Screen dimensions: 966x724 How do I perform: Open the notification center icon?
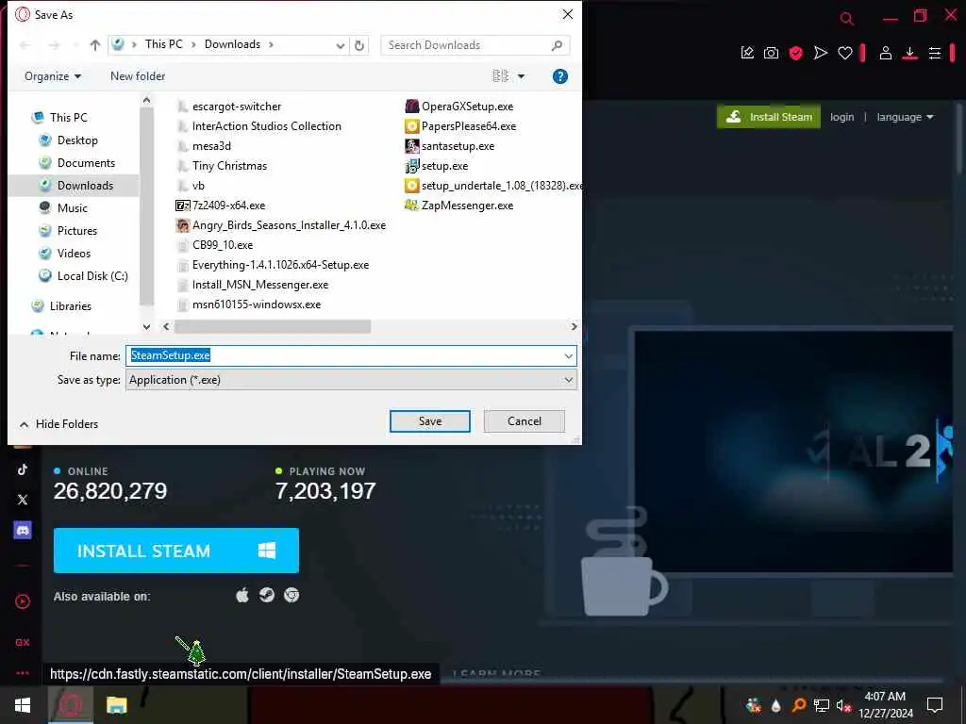click(935, 705)
